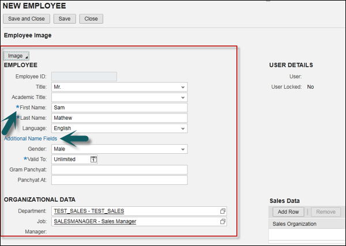The width and height of the screenshot is (346, 246).
Task: Click the Employee ID field
Action: coord(84,76)
